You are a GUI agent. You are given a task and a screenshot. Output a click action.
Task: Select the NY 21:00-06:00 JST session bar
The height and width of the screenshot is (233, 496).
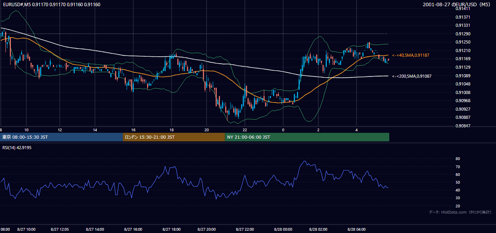pos(307,137)
